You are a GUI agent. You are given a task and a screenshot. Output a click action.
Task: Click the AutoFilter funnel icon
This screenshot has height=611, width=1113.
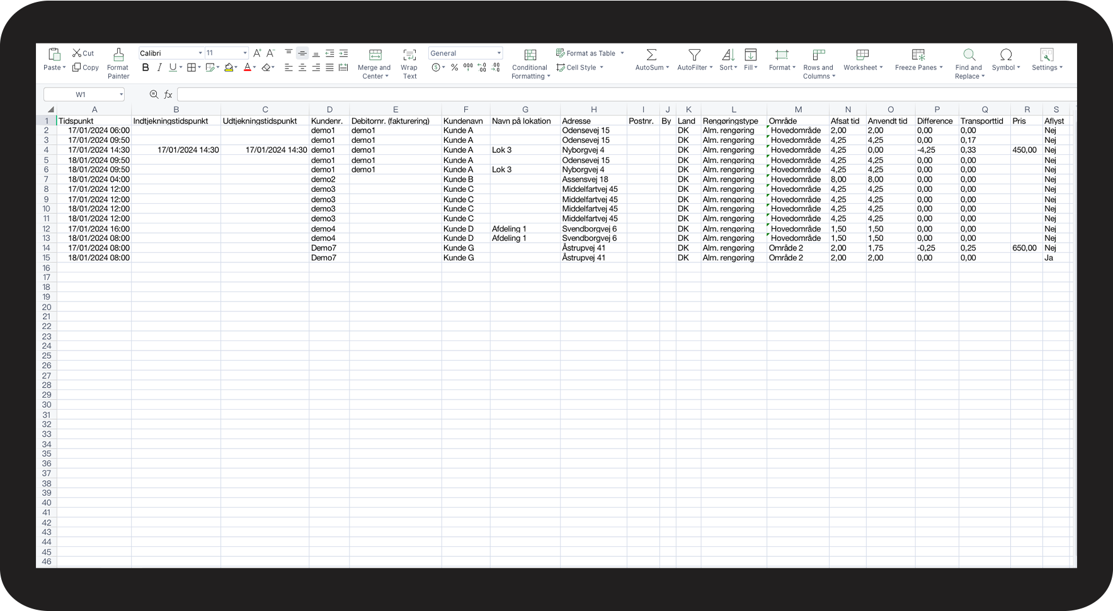(x=694, y=55)
